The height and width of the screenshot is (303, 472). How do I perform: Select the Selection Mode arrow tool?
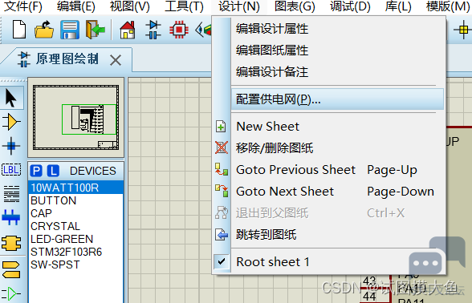click(x=11, y=98)
